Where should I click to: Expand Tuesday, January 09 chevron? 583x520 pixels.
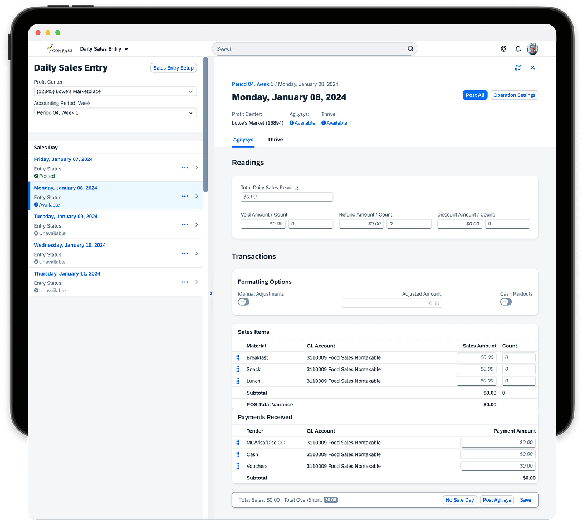(x=197, y=225)
